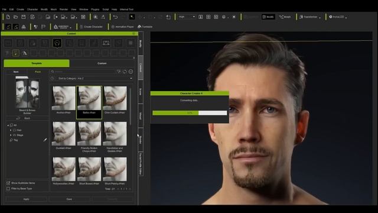Image resolution: width=378 pixels, height=213 pixels.
Task: Open the Create menu
Action: pos(20,9)
